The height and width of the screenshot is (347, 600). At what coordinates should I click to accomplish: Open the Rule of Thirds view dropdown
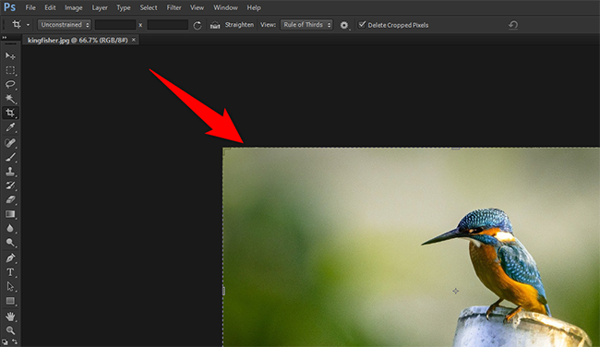pos(306,25)
